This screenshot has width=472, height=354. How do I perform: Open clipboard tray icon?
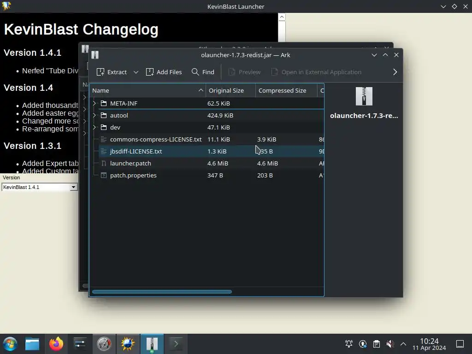click(x=376, y=344)
